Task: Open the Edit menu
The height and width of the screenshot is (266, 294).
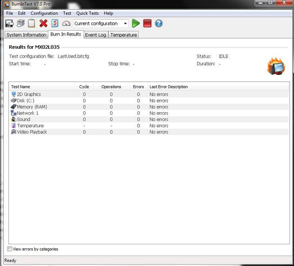Action: click(22, 13)
